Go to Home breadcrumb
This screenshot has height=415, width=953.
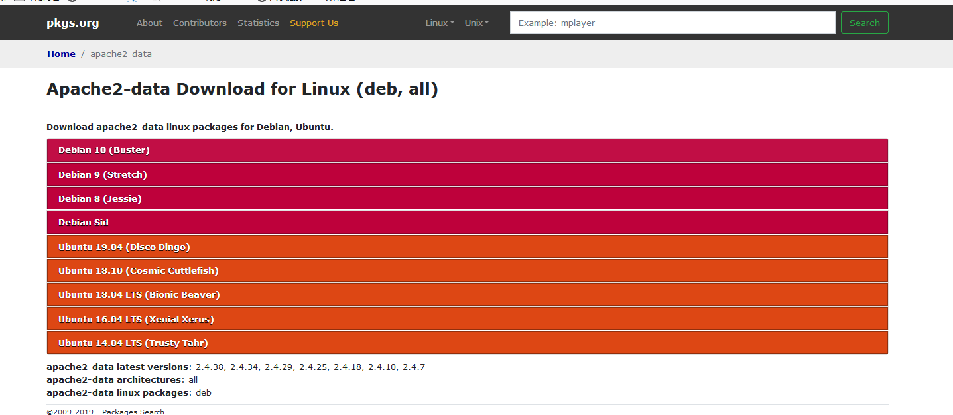[61, 54]
